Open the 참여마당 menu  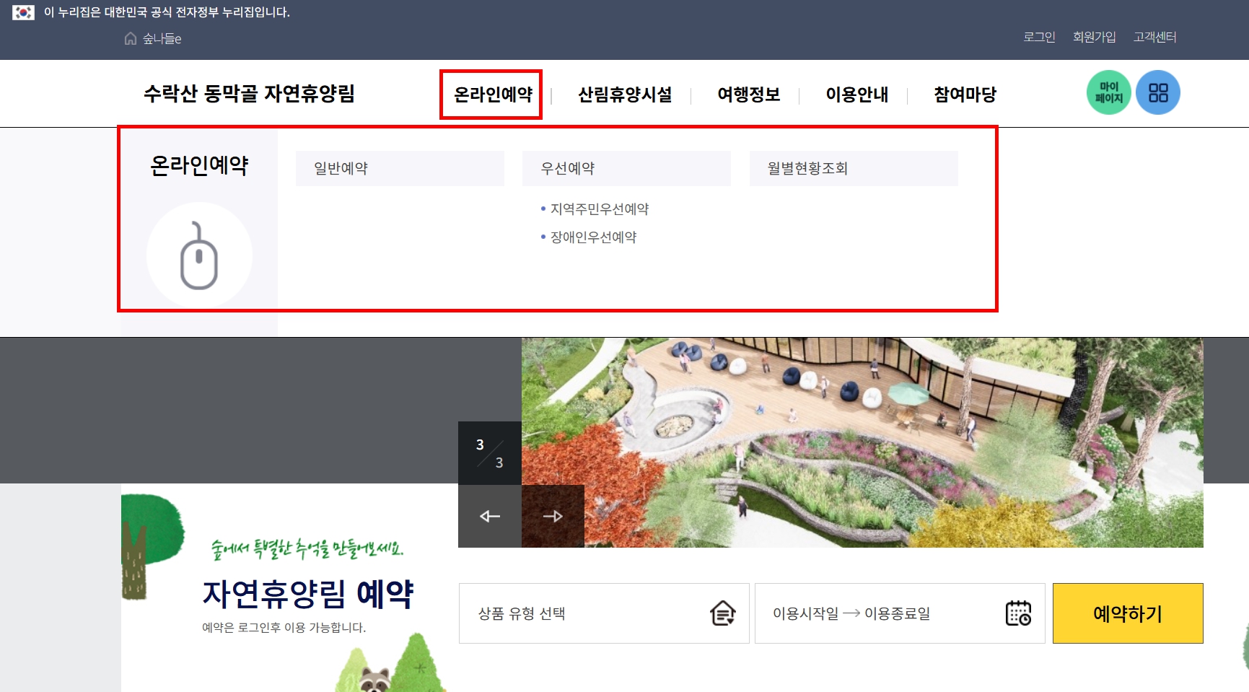pos(964,94)
